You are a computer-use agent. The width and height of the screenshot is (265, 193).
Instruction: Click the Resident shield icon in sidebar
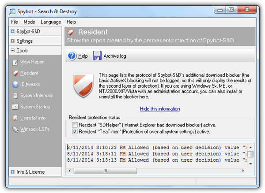15,73
